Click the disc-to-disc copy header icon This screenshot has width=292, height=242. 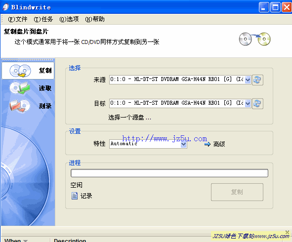tap(254, 39)
